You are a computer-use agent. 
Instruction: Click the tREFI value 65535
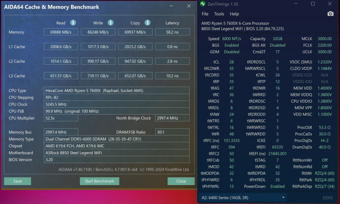[278, 147]
